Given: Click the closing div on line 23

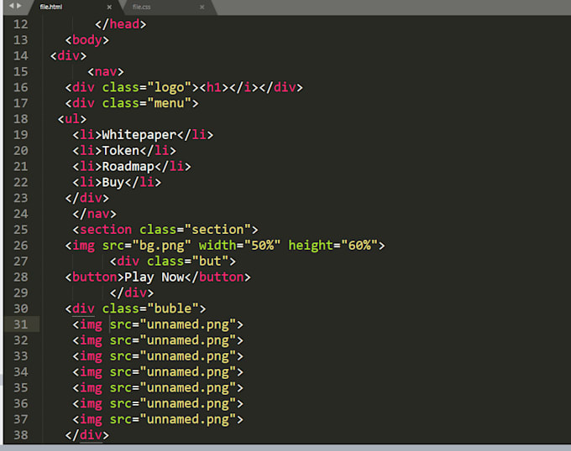Looking at the screenshot, I should [x=87, y=198].
